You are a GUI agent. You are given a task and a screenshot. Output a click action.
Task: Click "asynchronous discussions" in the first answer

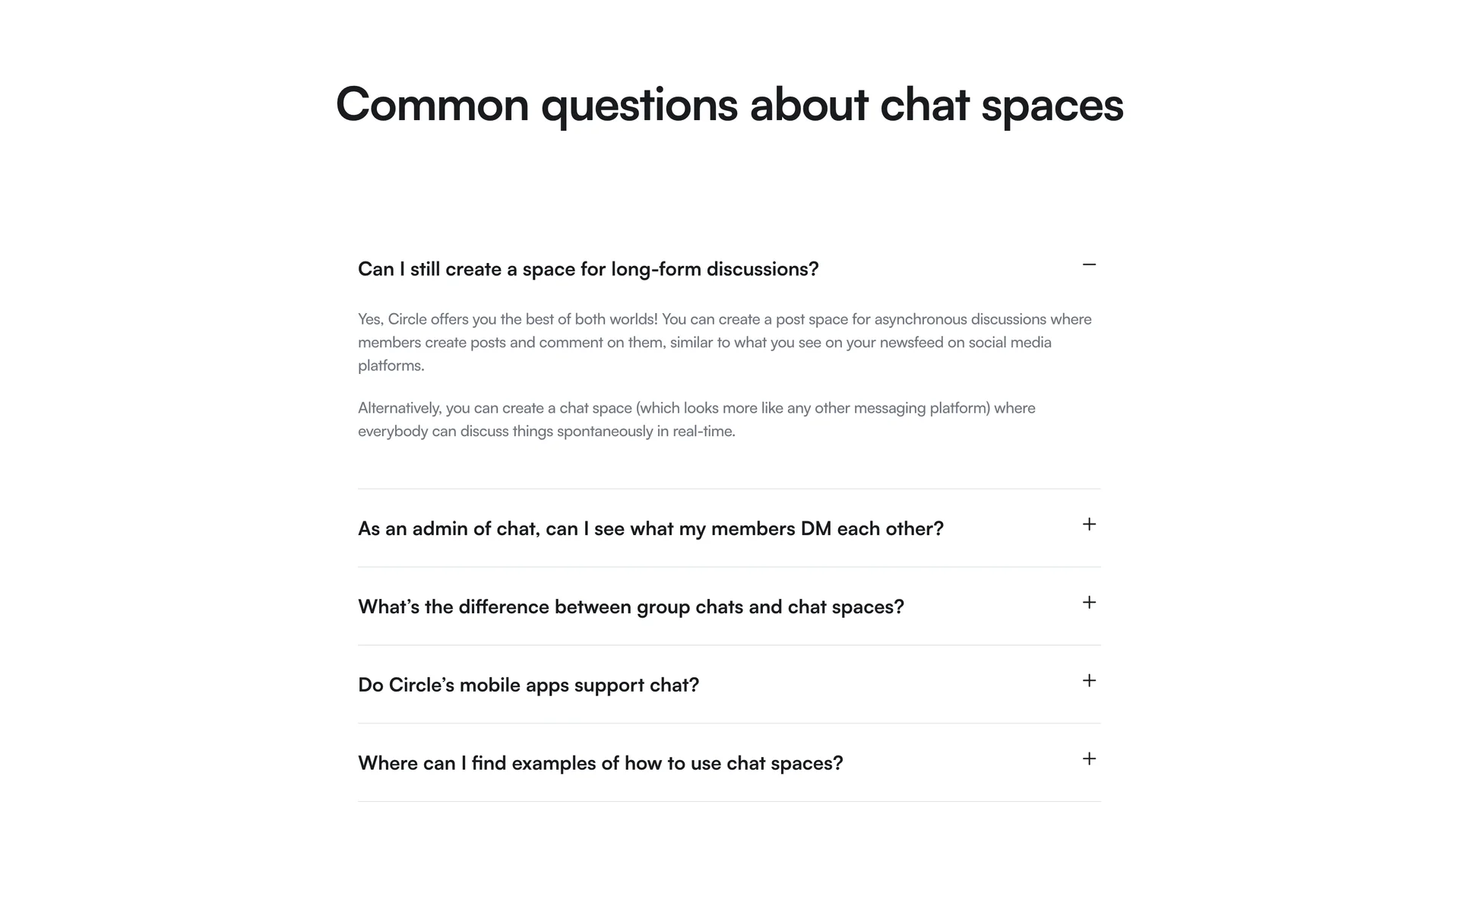pos(960,319)
